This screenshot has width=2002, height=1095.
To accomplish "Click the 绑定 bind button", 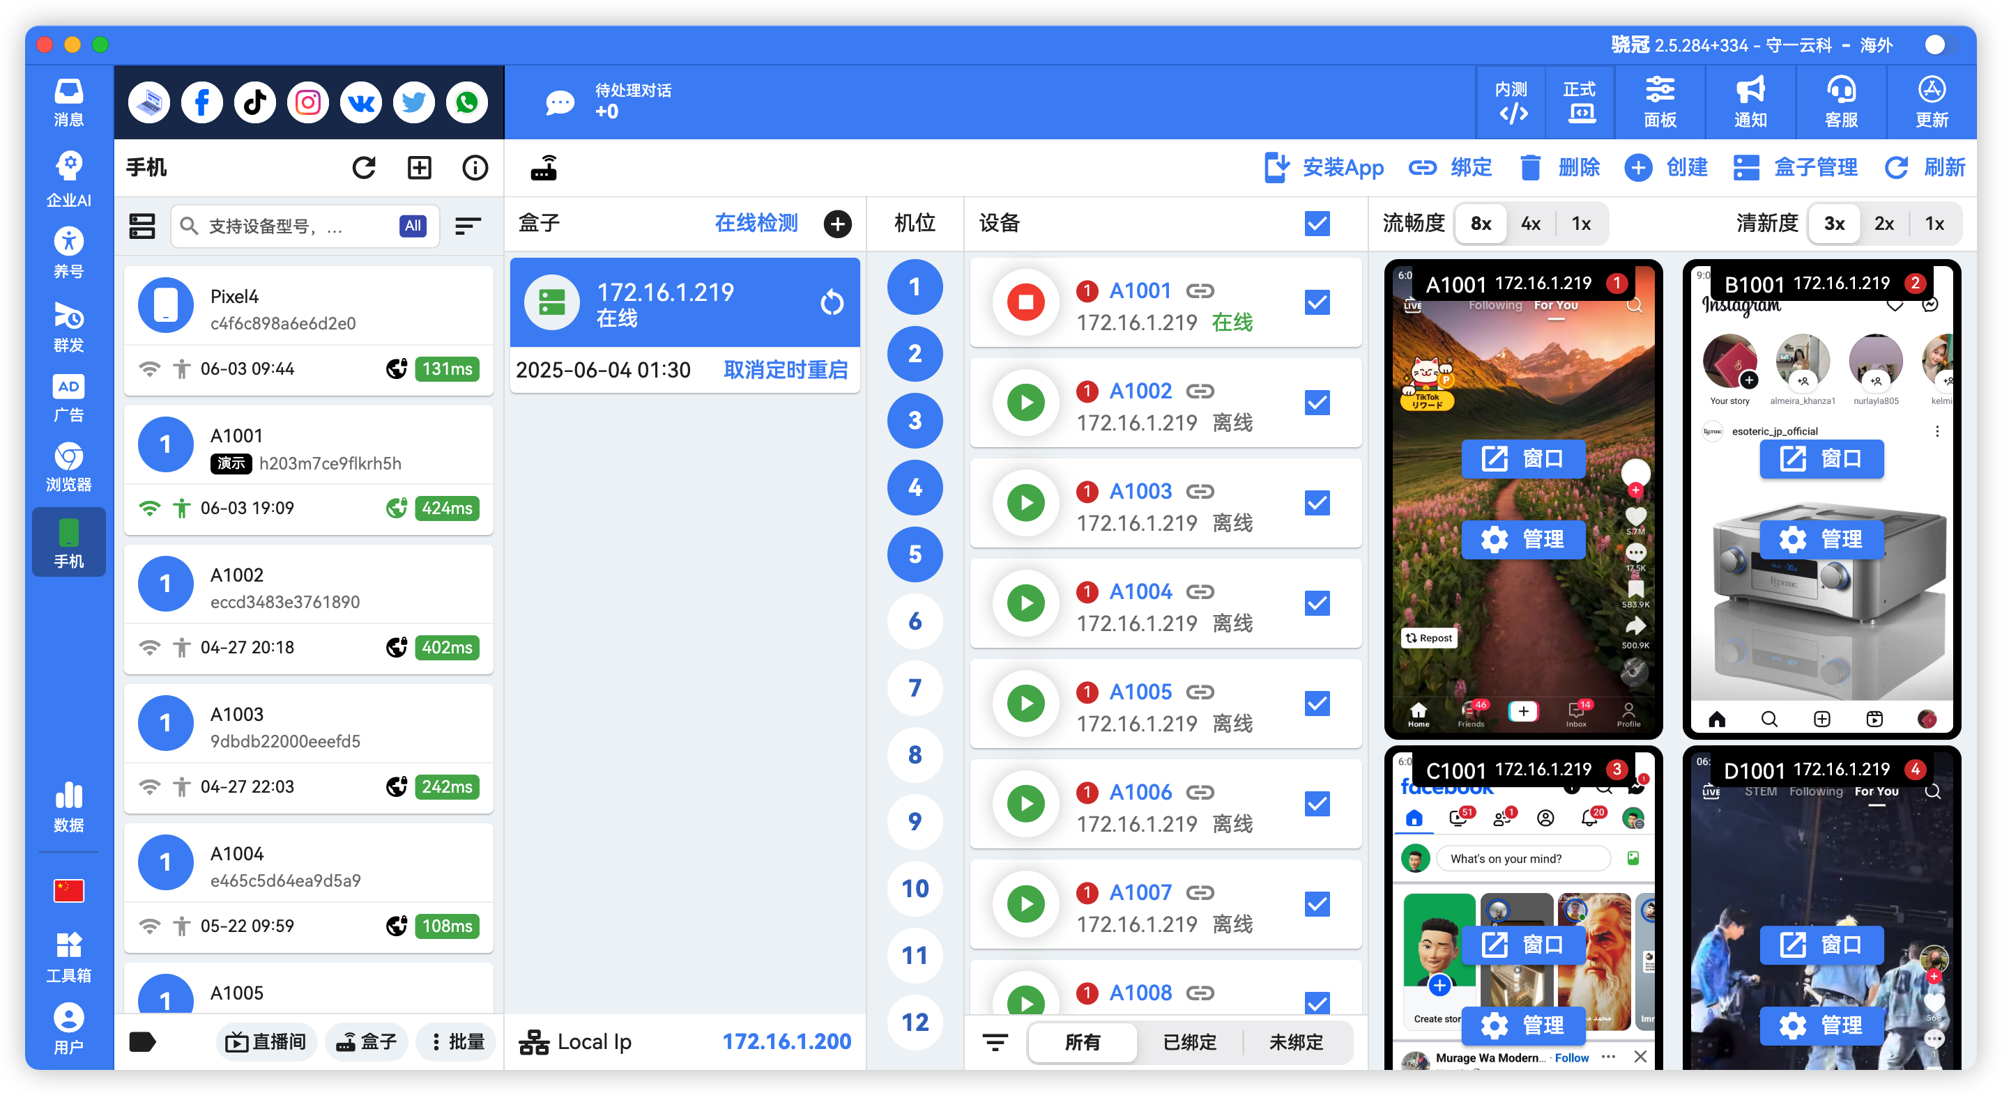I will point(1451,167).
